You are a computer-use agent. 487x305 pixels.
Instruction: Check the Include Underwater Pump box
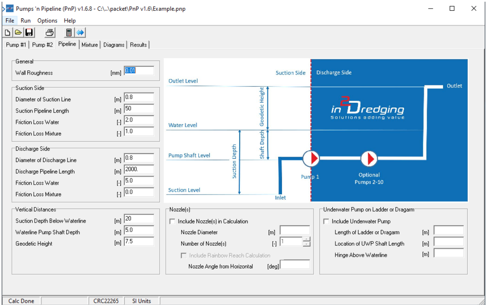(x=326, y=221)
